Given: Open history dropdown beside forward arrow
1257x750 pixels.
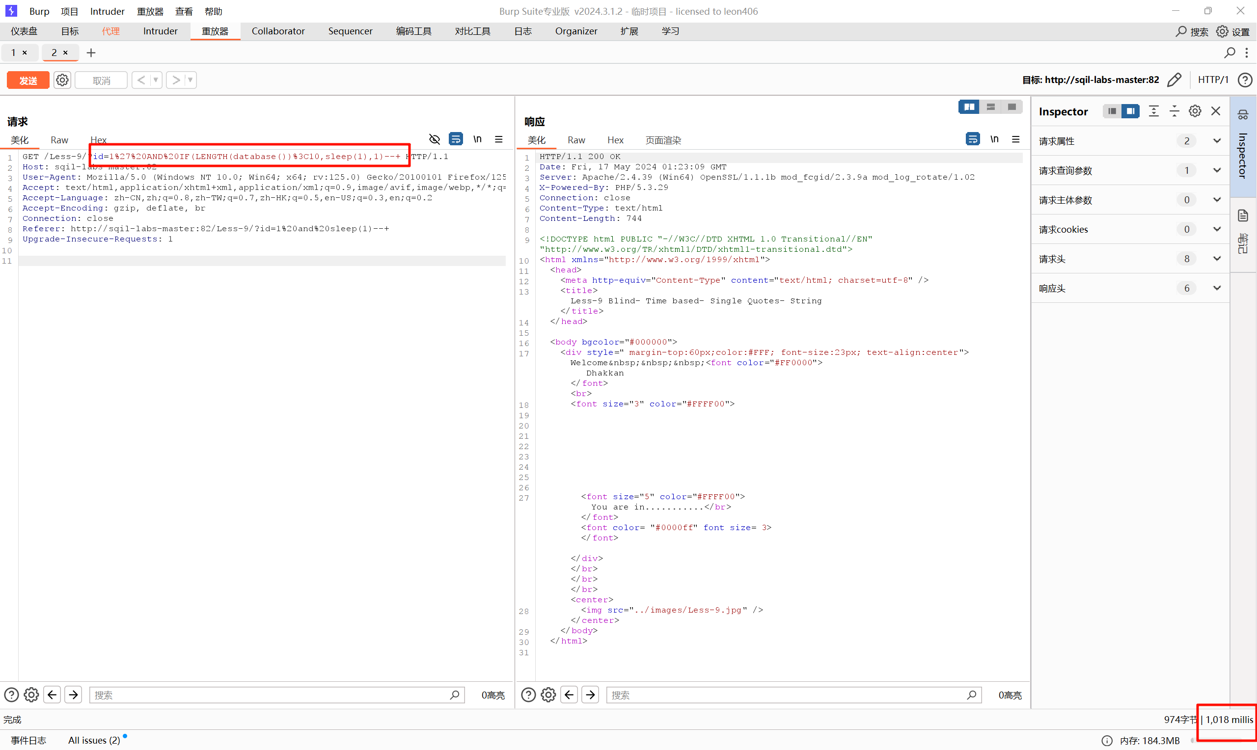Looking at the screenshot, I should [191, 80].
